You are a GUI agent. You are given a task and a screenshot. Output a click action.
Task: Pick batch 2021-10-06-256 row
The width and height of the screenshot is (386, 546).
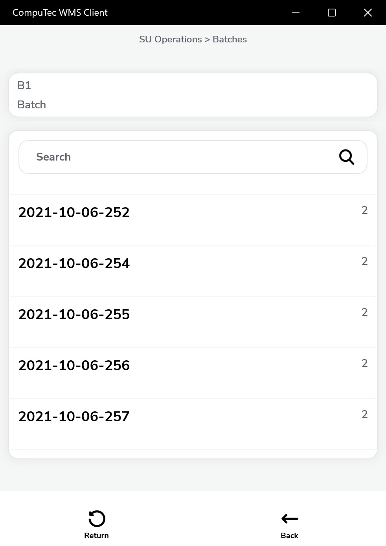pyautogui.click(x=74, y=365)
